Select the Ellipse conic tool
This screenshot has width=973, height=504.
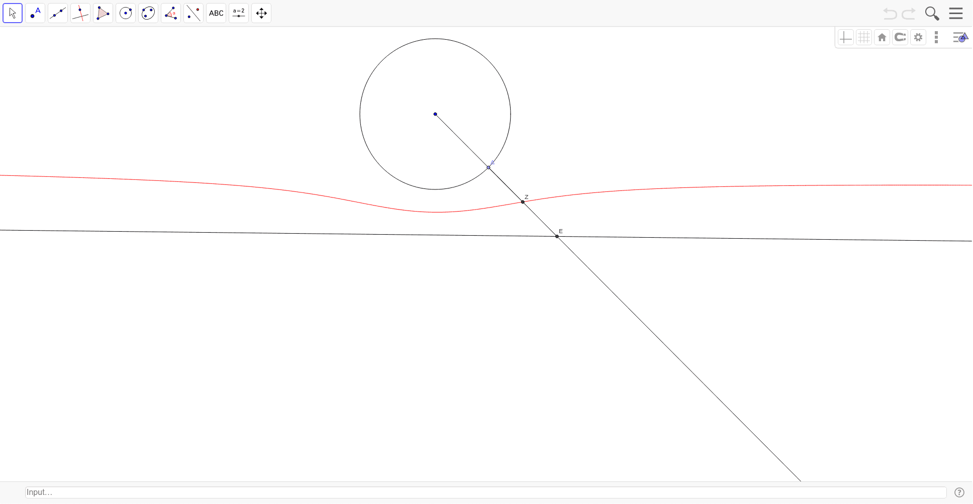click(x=148, y=13)
